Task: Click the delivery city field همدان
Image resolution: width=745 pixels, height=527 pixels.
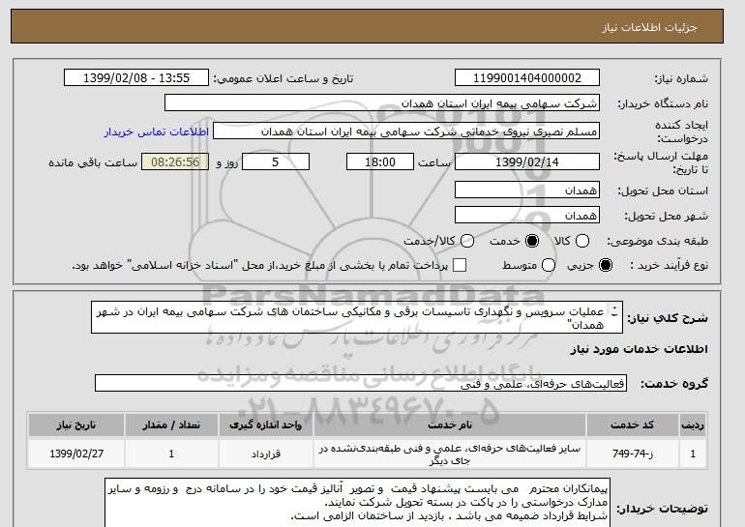Action: pos(527,215)
